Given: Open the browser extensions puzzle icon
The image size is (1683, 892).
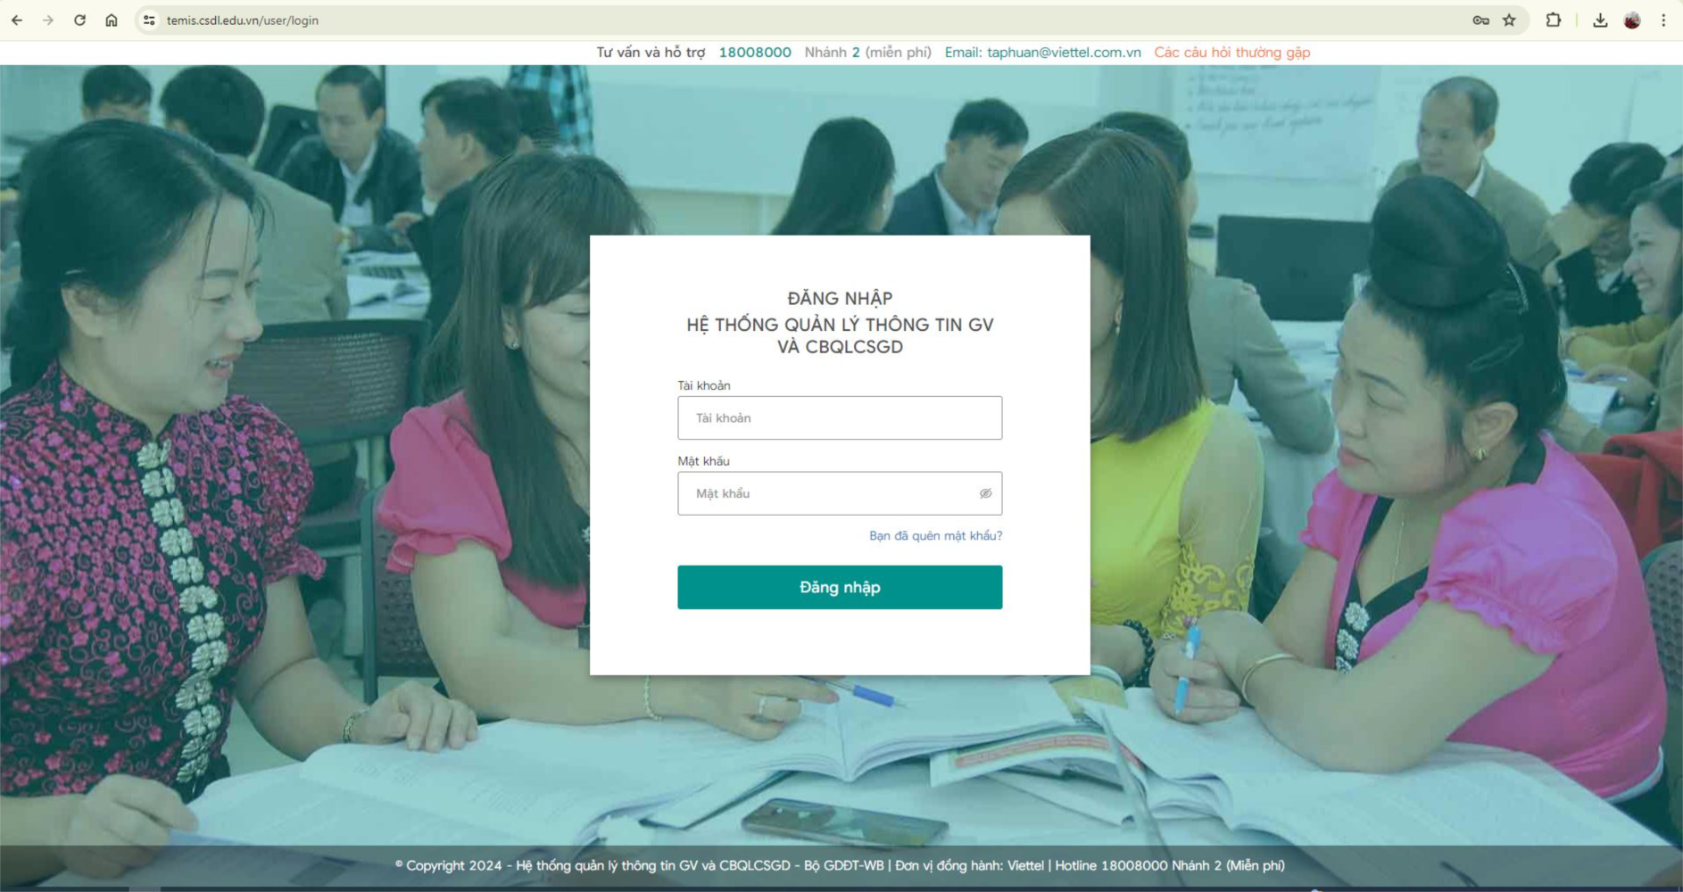Looking at the screenshot, I should pyautogui.click(x=1553, y=21).
